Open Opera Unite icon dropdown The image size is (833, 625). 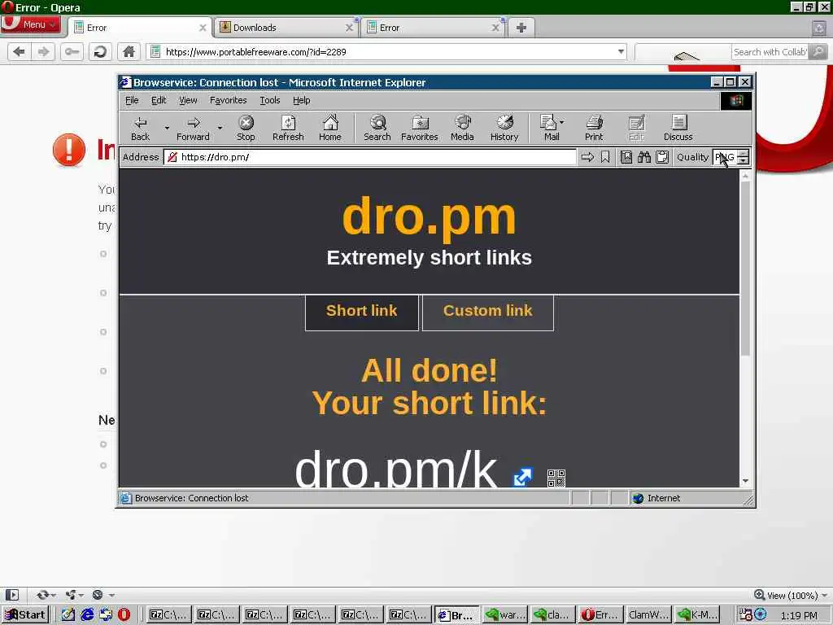pyautogui.click(x=74, y=595)
